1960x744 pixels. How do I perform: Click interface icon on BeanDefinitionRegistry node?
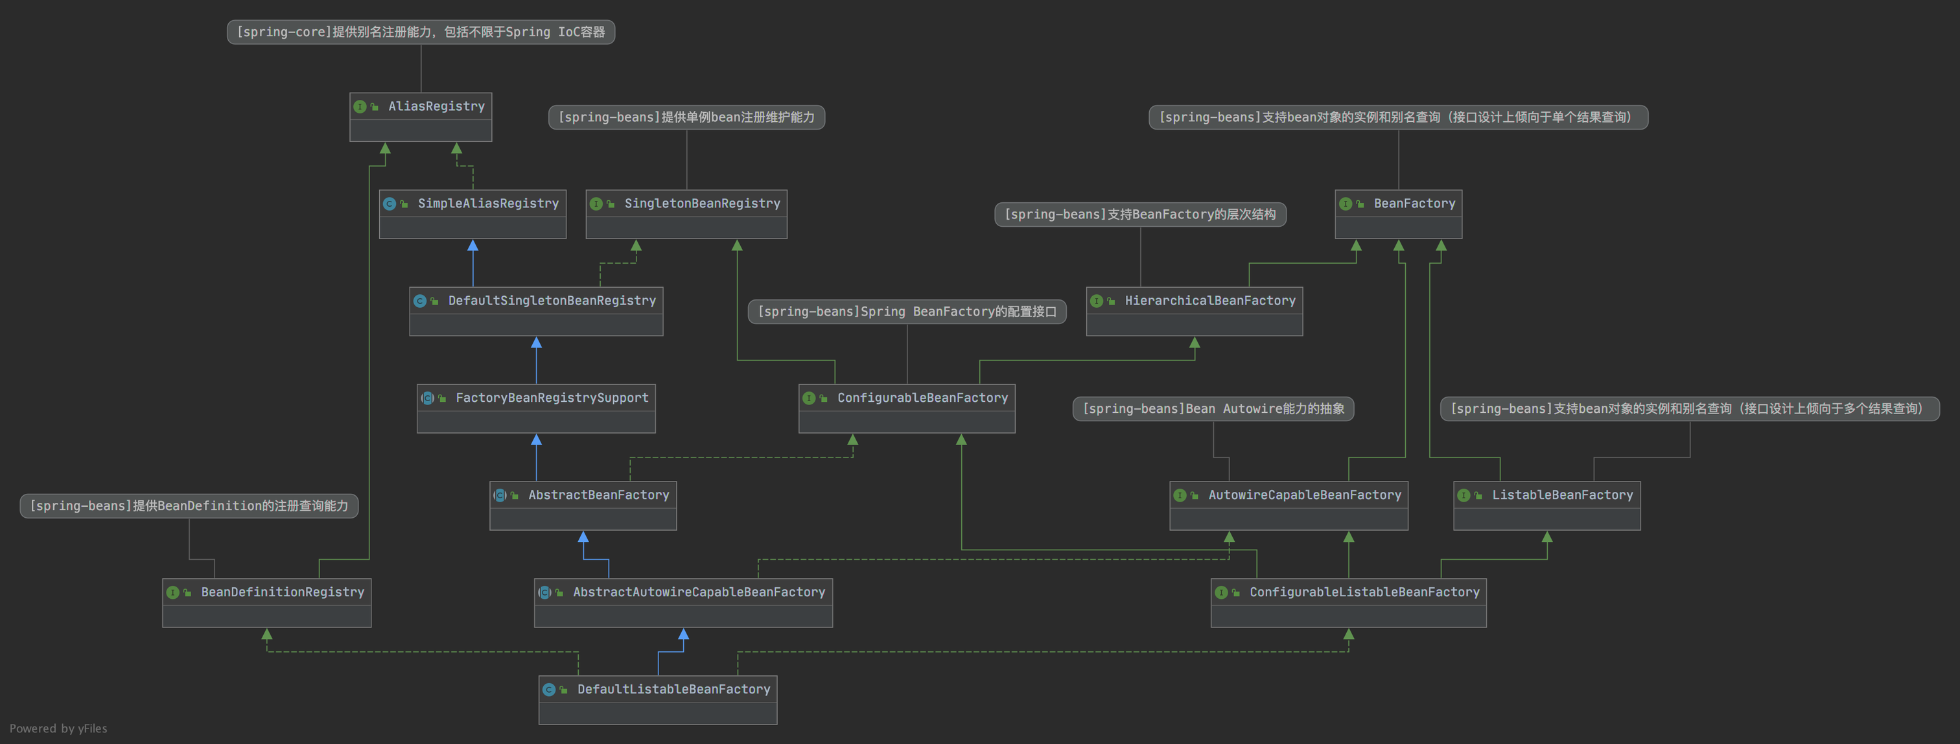point(172,592)
